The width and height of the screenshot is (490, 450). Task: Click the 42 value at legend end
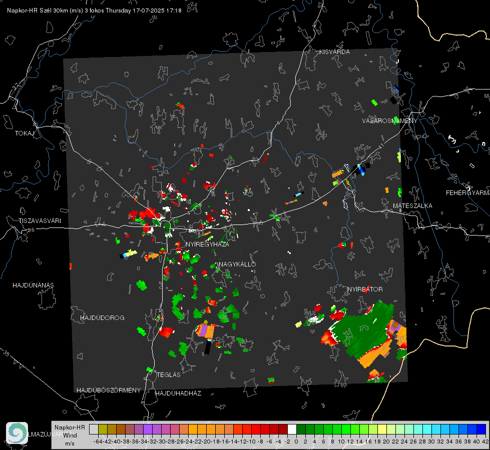(x=485, y=441)
